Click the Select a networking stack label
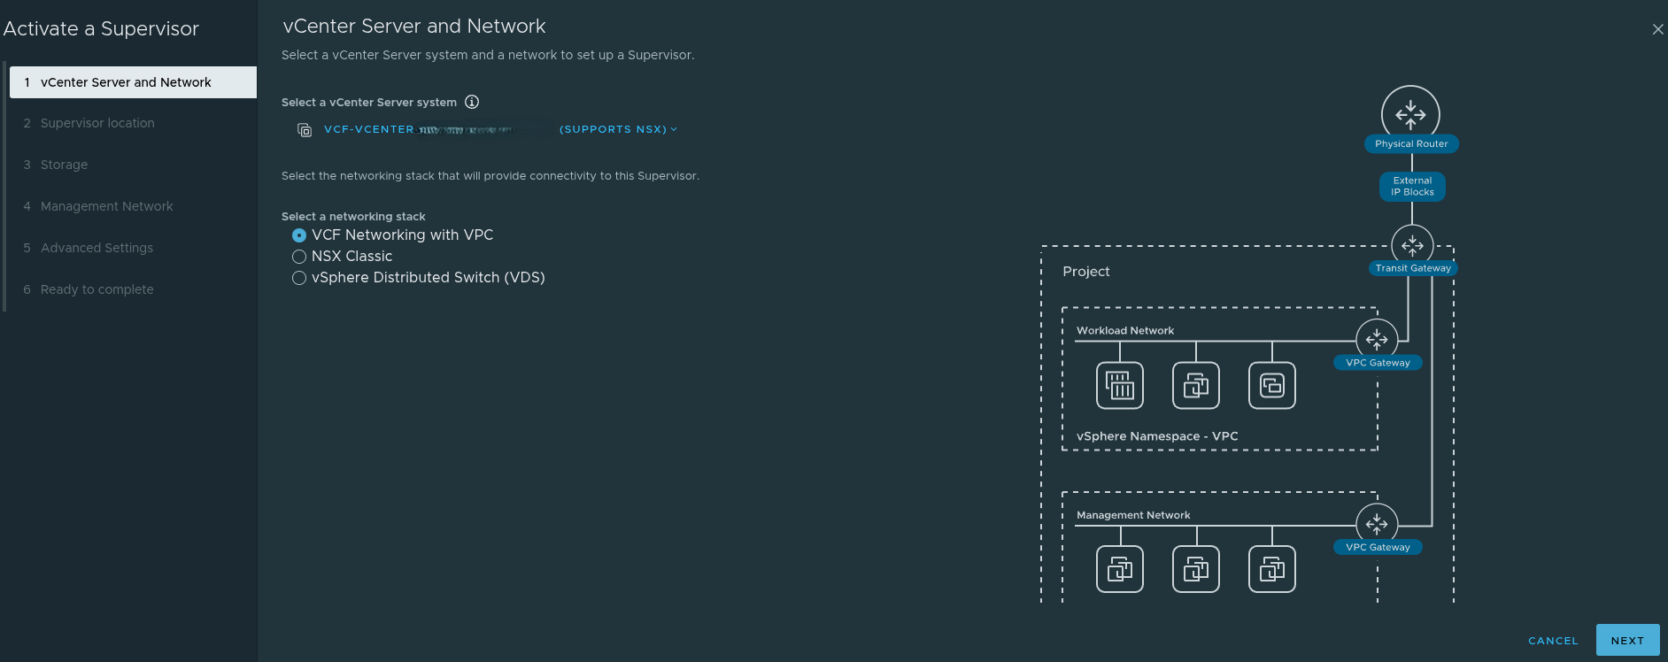This screenshot has width=1668, height=662. pyautogui.click(x=353, y=217)
